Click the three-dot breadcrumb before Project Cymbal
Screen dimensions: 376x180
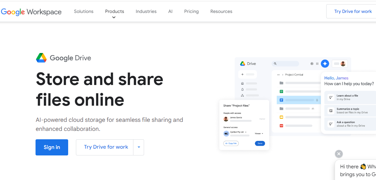(278, 75)
